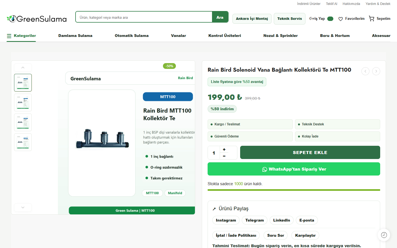Click the green stock progress bar
The width and height of the screenshot is (397, 248).
tap(294, 190)
